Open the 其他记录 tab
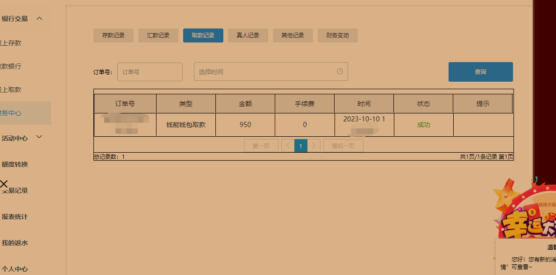Screen dimensions: 556x275 click(x=293, y=35)
